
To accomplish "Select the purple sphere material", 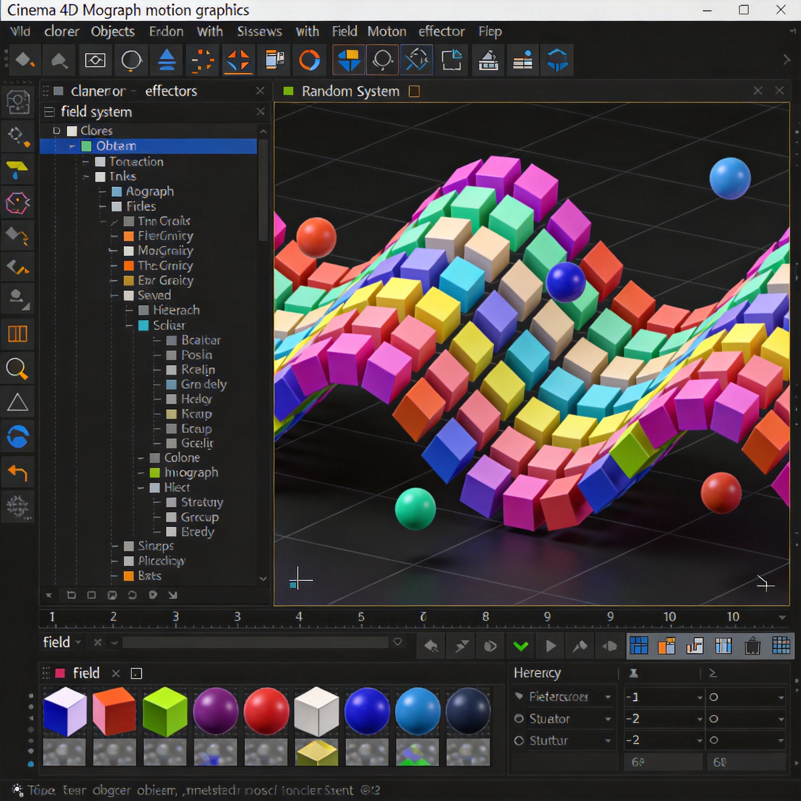I will point(215,711).
